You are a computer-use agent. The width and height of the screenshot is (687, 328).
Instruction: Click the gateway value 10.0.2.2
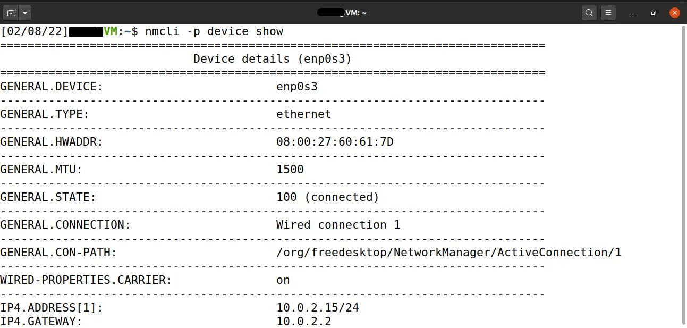click(304, 322)
